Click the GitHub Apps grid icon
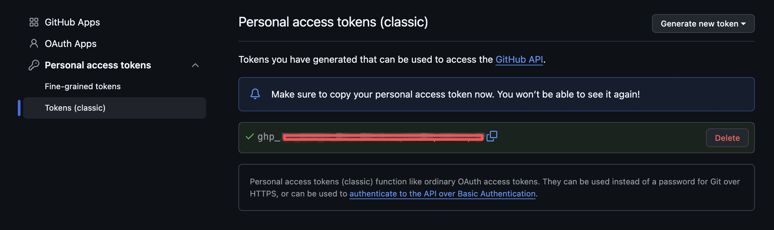This screenshot has height=230, width=774. click(x=34, y=22)
